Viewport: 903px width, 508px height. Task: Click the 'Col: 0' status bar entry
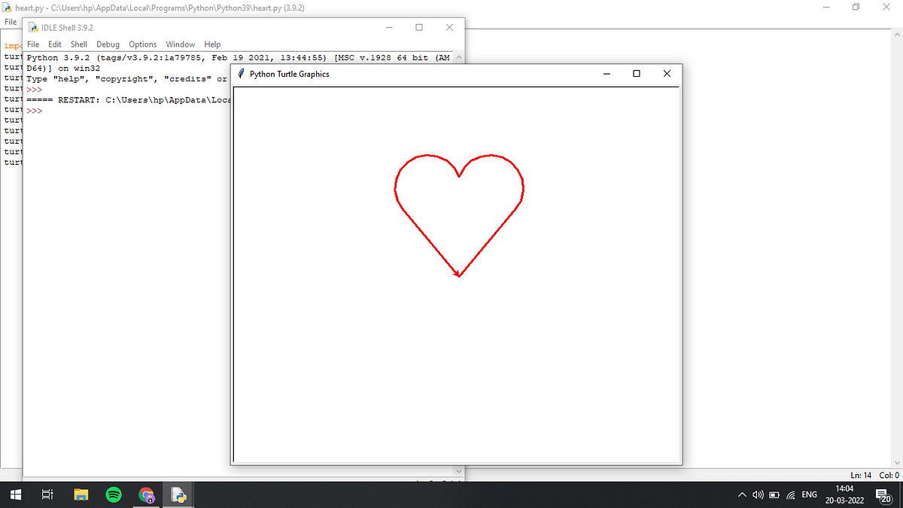[x=888, y=475]
